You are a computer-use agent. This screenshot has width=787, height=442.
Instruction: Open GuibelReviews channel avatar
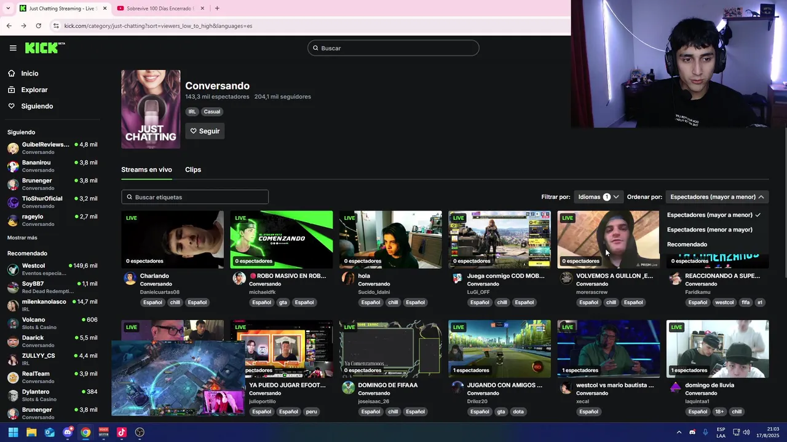(13, 148)
